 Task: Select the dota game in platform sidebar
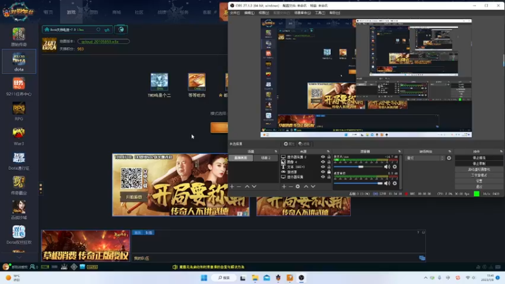[19, 61]
